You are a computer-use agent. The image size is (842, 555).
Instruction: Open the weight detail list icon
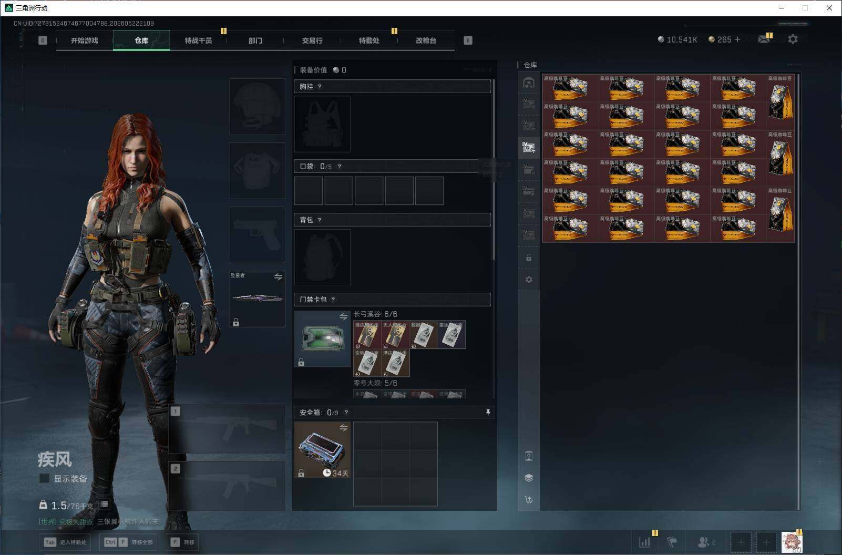coord(104,504)
